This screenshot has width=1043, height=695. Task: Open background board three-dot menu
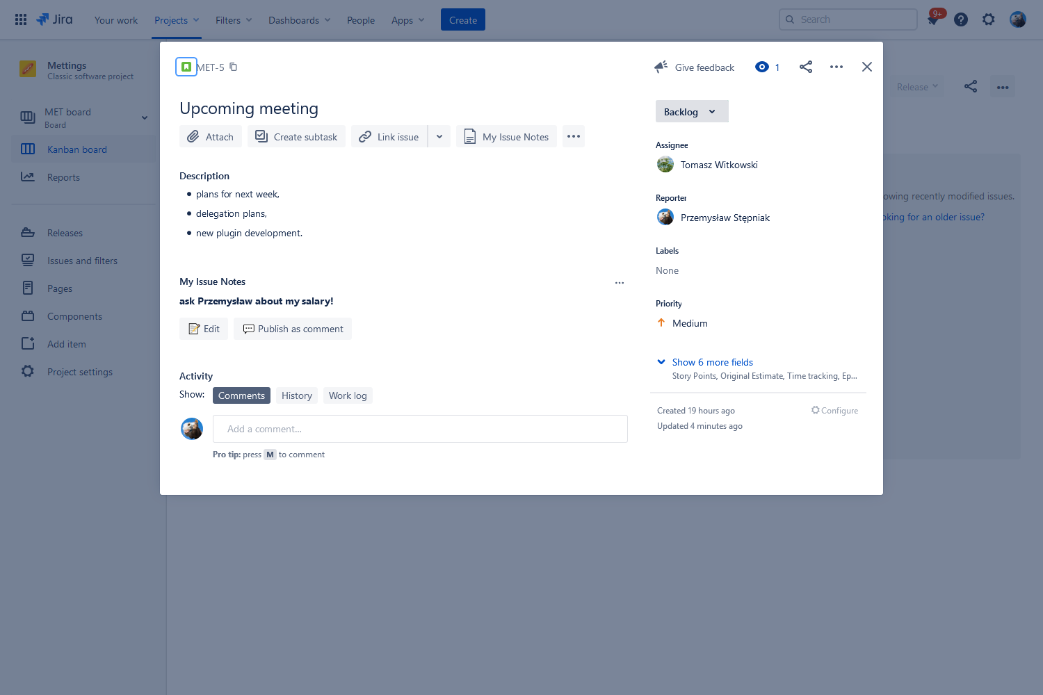click(1003, 87)
